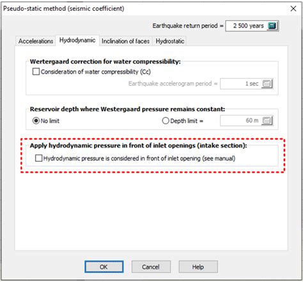Click the Cancel button
303x282 pixels.
pos(151,267)
